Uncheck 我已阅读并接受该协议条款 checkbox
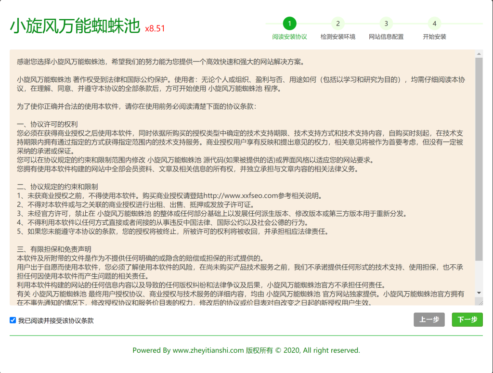Viewport: 493px width, 373px height. (x=13, y=320)
